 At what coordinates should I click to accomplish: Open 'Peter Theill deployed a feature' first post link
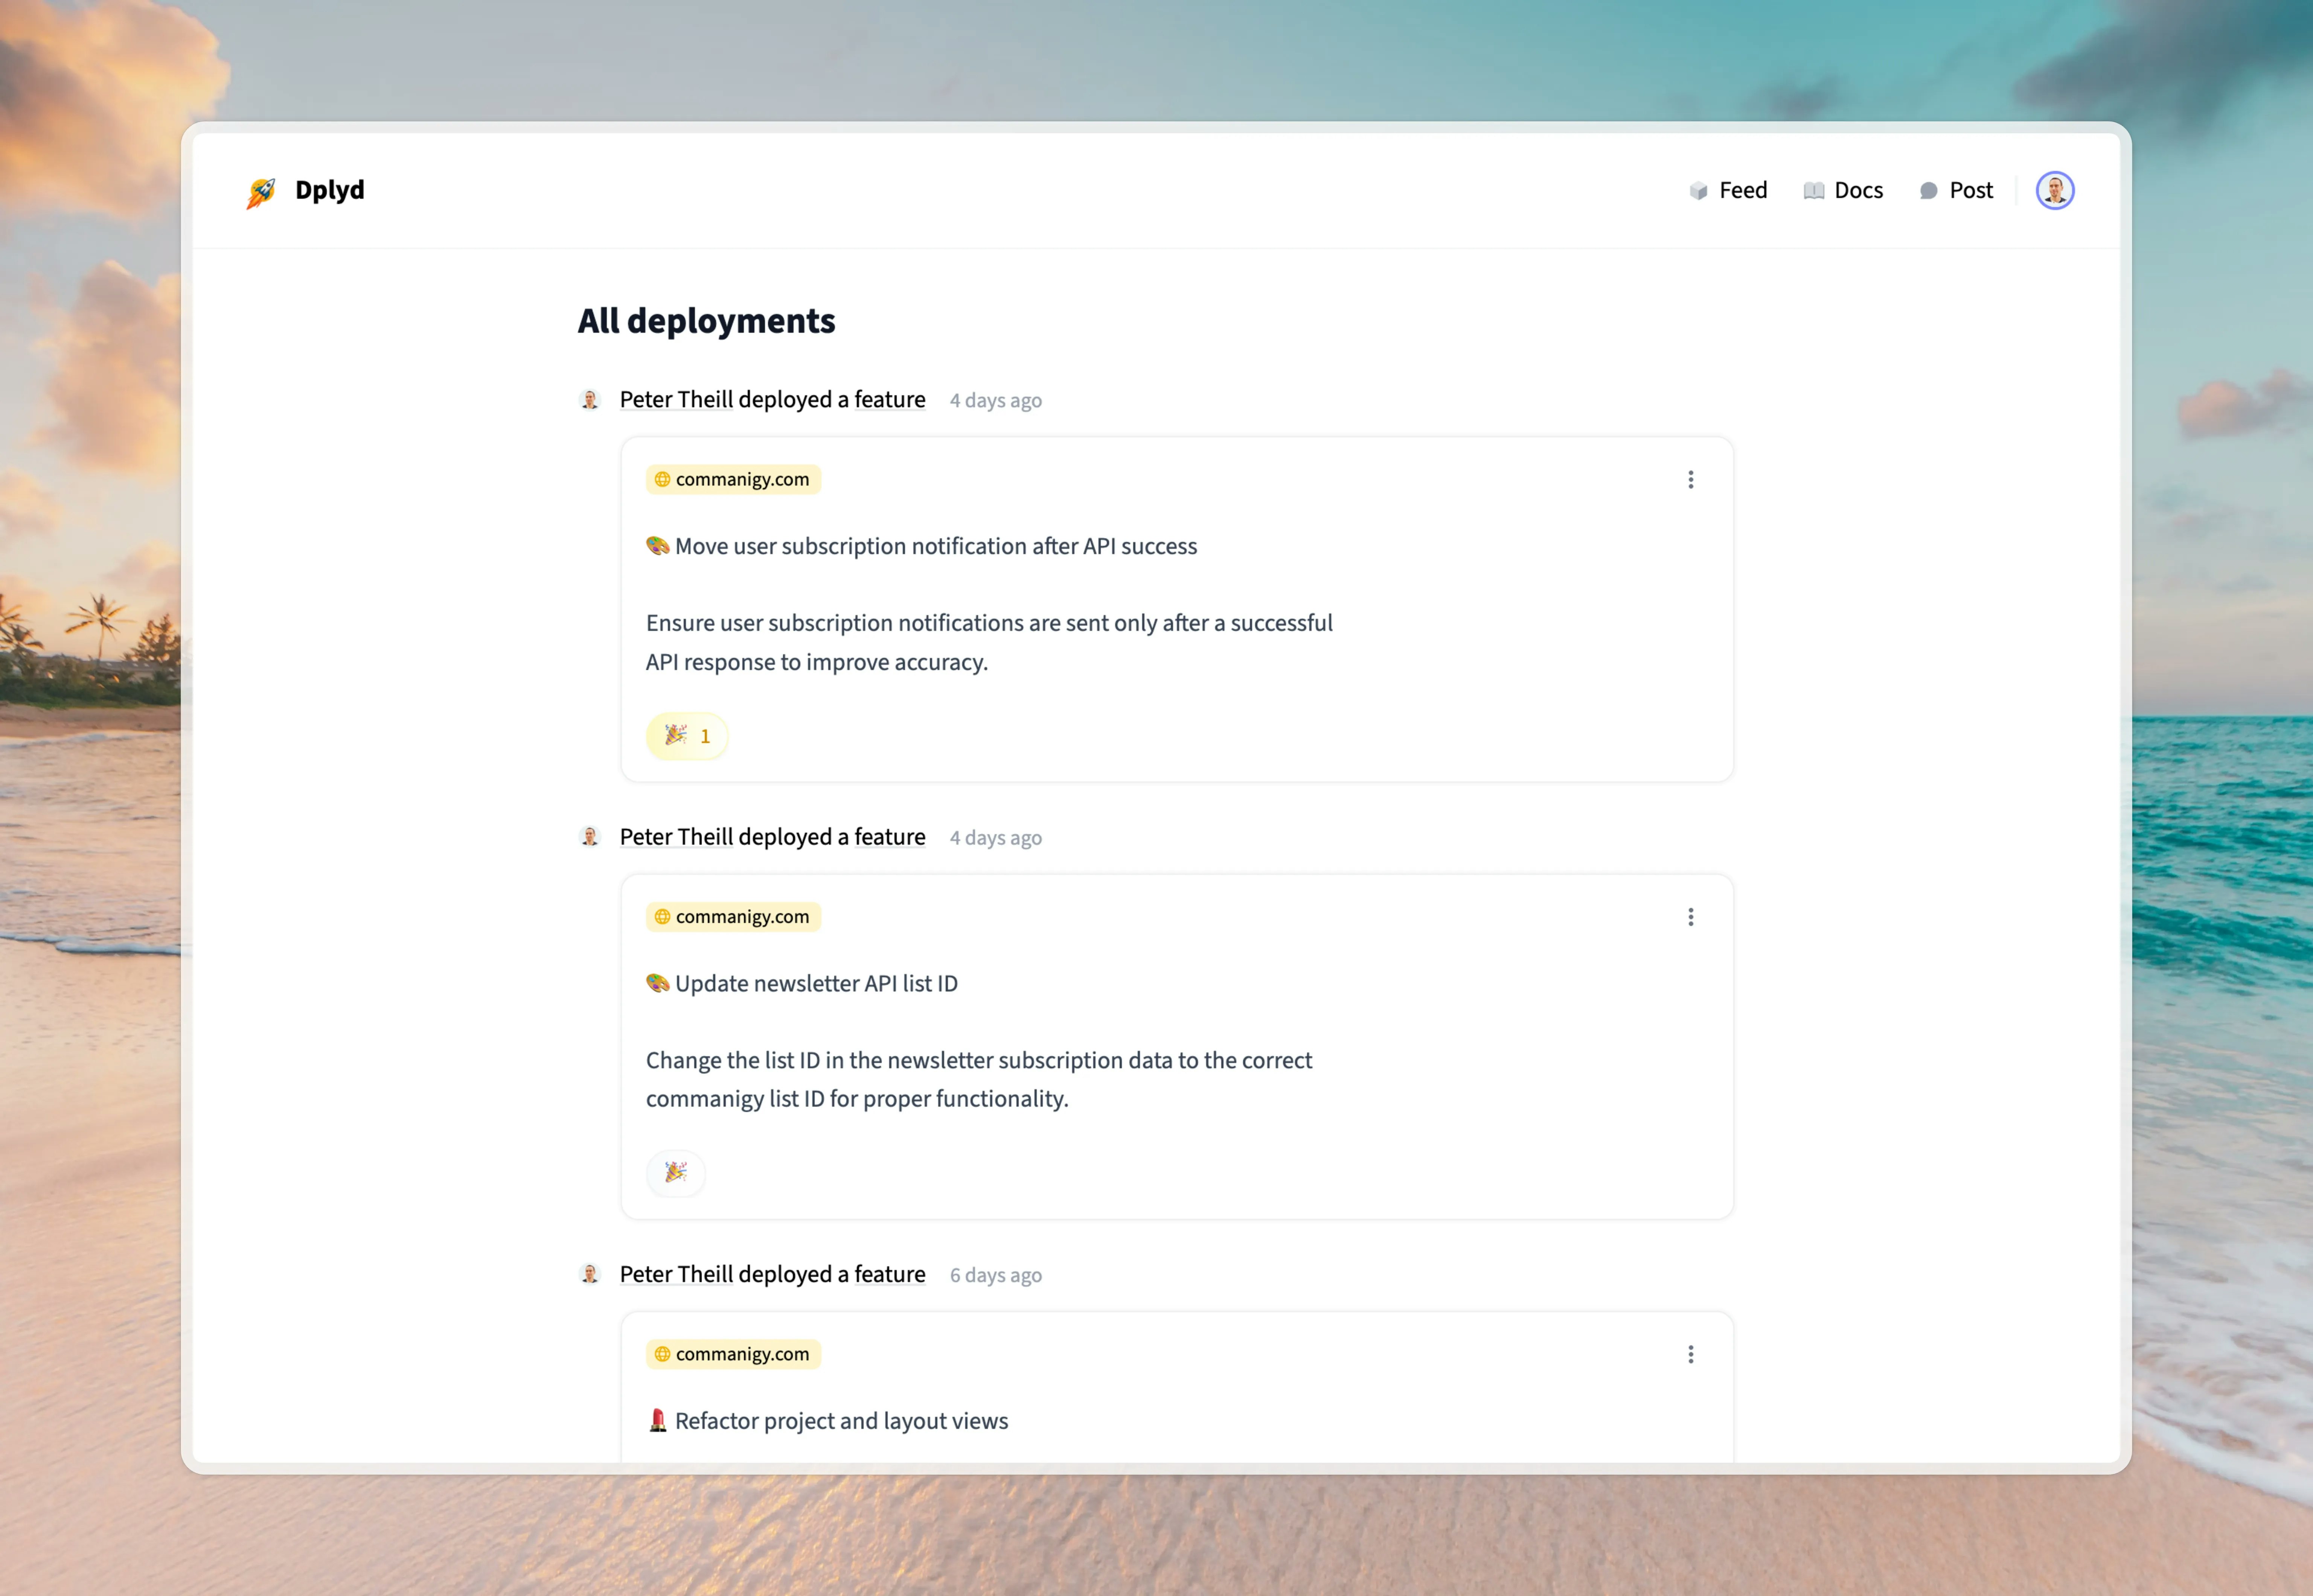click(x=772, y=400)
